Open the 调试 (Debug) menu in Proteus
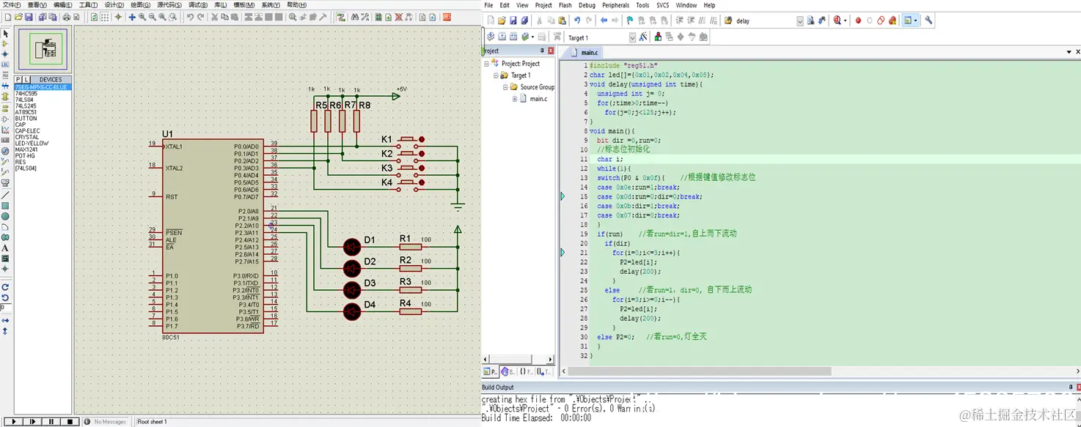 click(x=197, y=5)
